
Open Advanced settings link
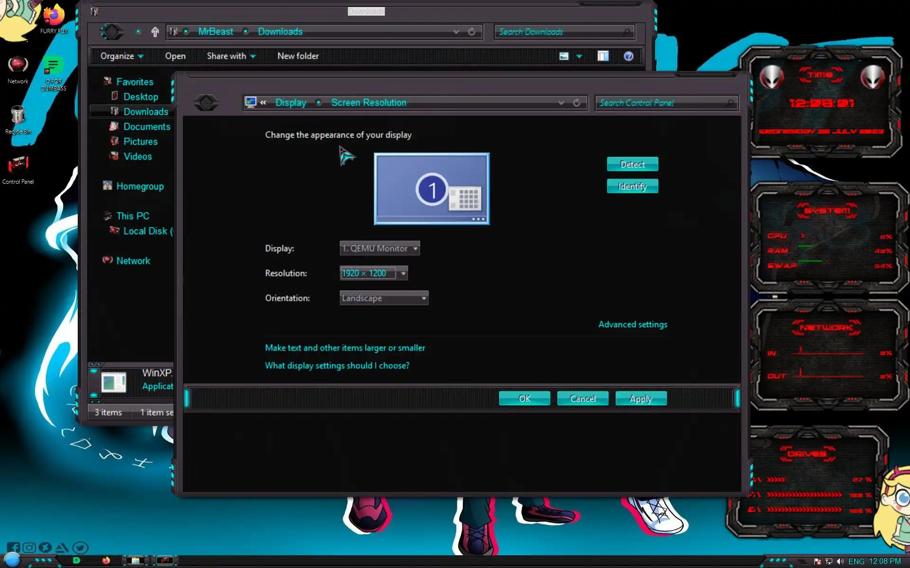pos(632,324)
